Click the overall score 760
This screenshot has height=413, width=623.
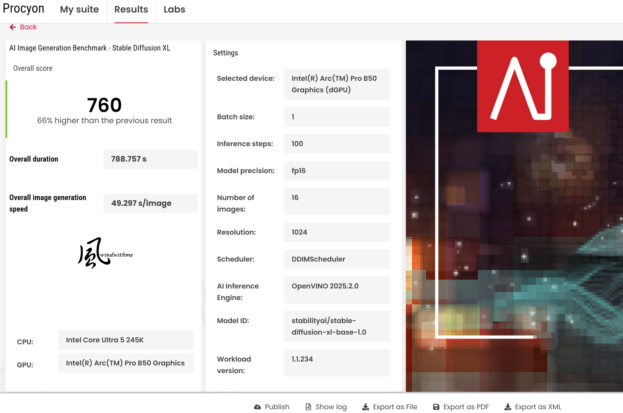coord(104,105)
